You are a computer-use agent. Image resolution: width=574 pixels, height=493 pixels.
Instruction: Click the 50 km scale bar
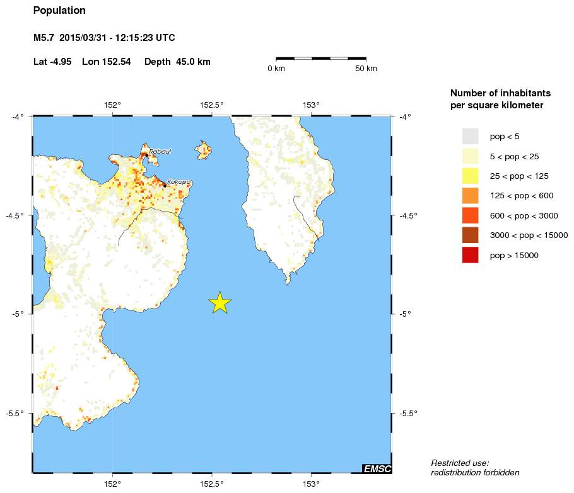point(321,58)
